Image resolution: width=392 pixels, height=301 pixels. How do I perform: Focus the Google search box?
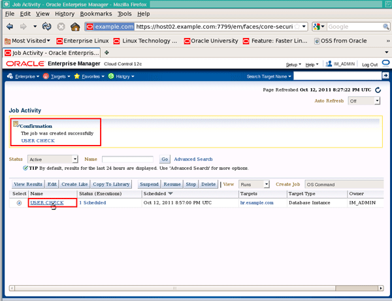355,27
